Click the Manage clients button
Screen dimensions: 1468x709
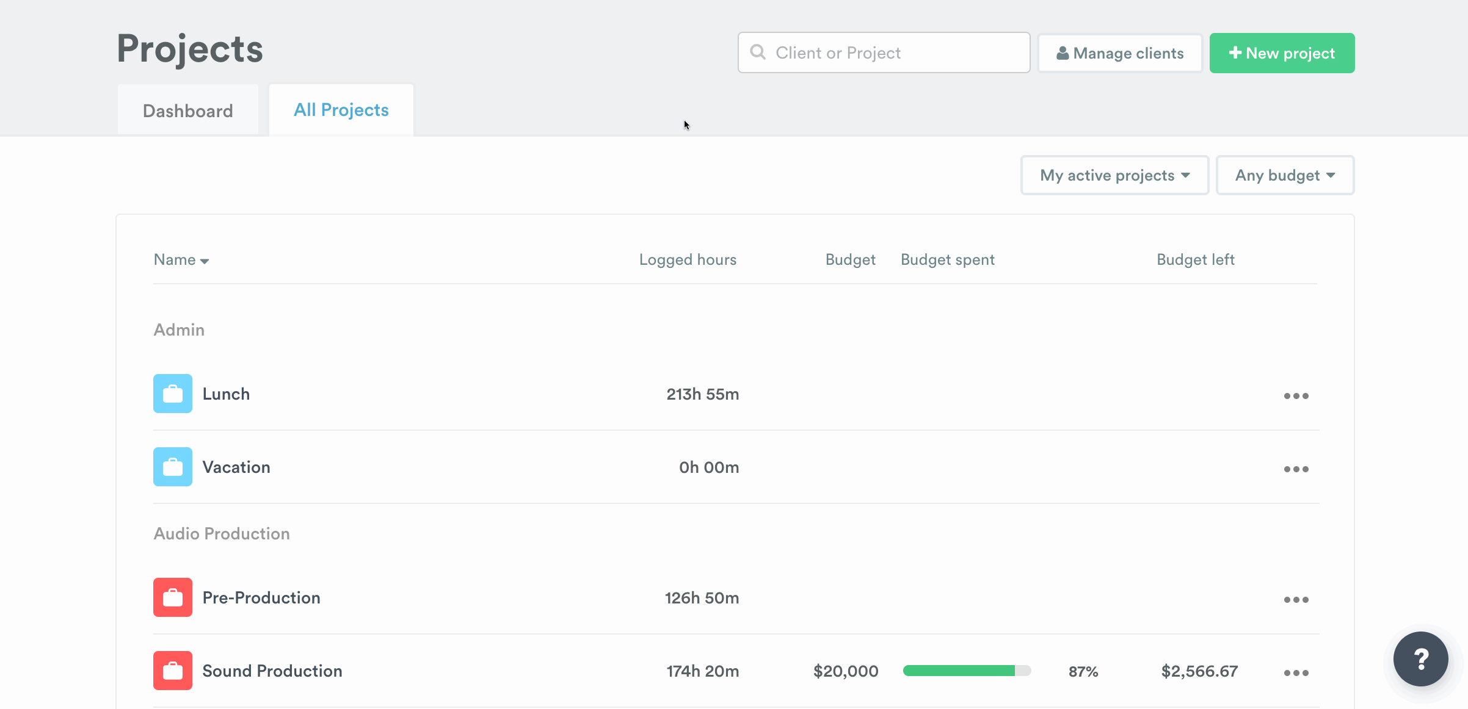pos(1120,53)
